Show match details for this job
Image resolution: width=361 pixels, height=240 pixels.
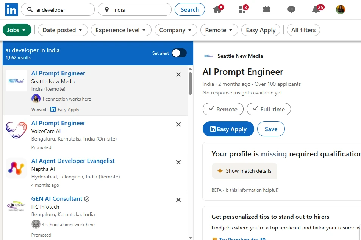point(244,171)
